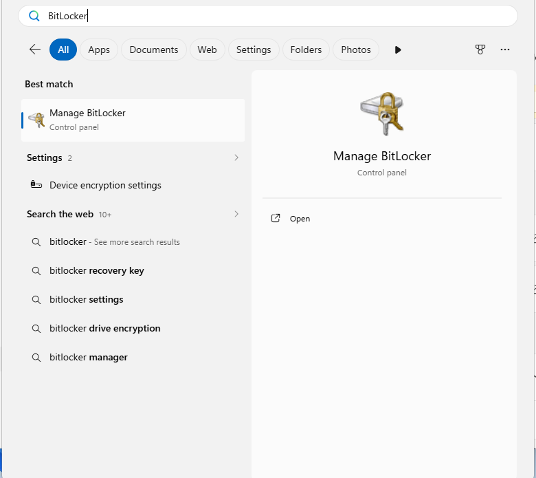Switch to the Web filter tab

tap(207, 50)
